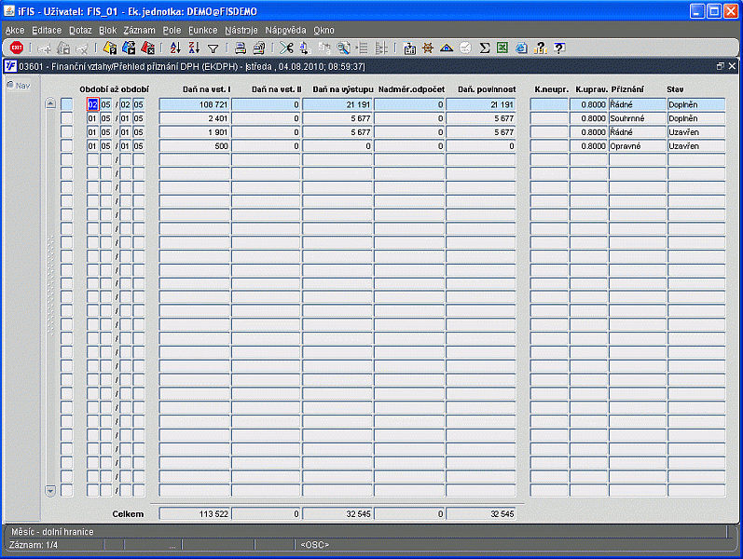This screenshot has height=559, width=743.
Task: Click the column layout icon
Action: (x=381, y=48)
